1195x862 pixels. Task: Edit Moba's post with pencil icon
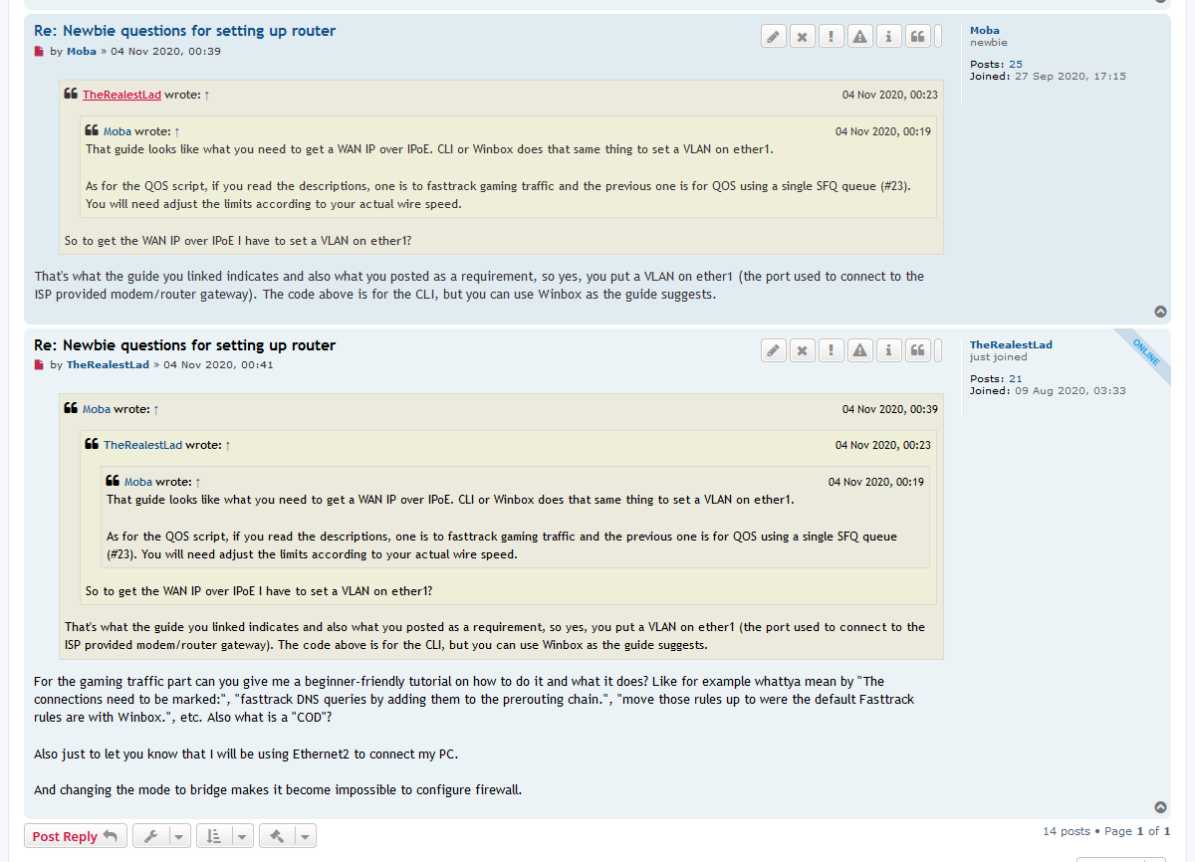point(774,37)
